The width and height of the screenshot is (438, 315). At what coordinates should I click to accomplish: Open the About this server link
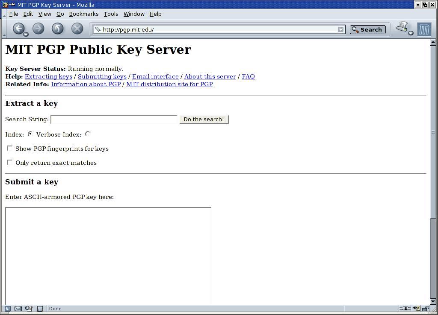click(210, 76)
